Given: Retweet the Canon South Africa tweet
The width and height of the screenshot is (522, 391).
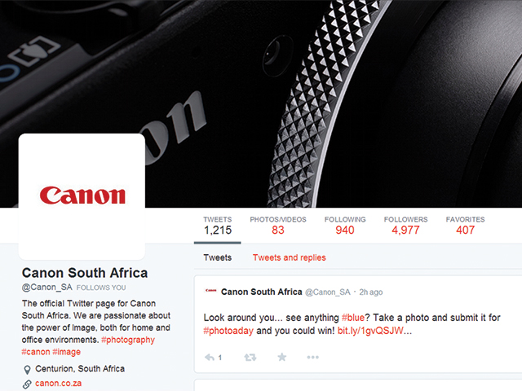Looking at the screenshot, I should click(x=250, y=358).
